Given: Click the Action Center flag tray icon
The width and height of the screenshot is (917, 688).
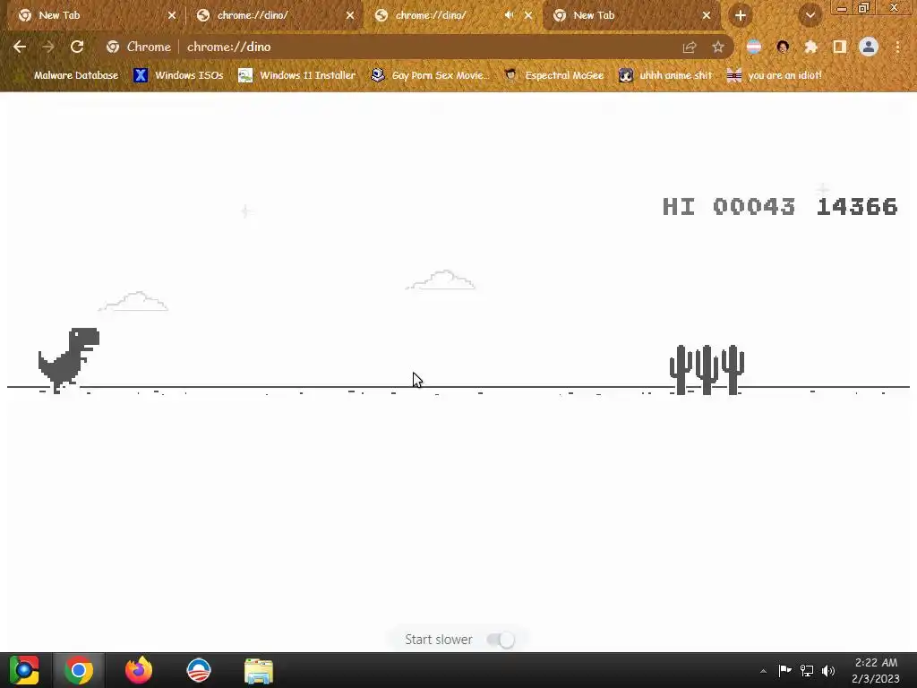Looking at the screenshot, I should tap(784, 670).
